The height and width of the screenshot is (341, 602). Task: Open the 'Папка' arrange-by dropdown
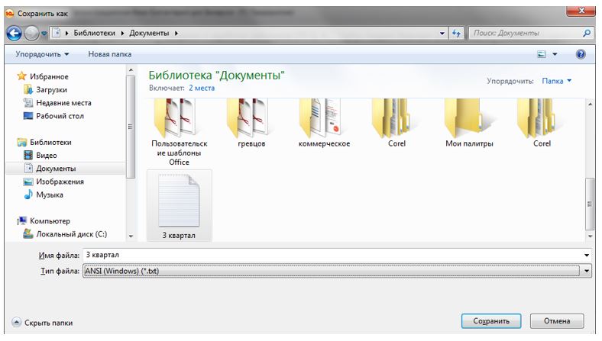coord(556,80)
